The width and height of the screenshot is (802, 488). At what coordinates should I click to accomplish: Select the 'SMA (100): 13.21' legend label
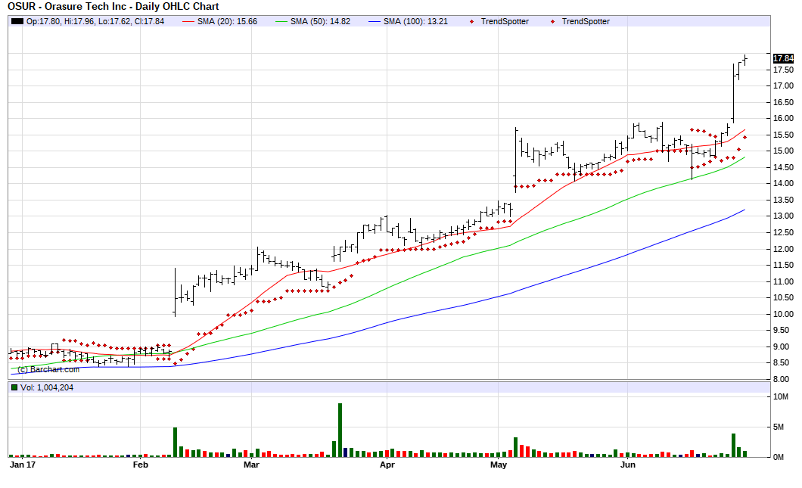tap(415, 21)
